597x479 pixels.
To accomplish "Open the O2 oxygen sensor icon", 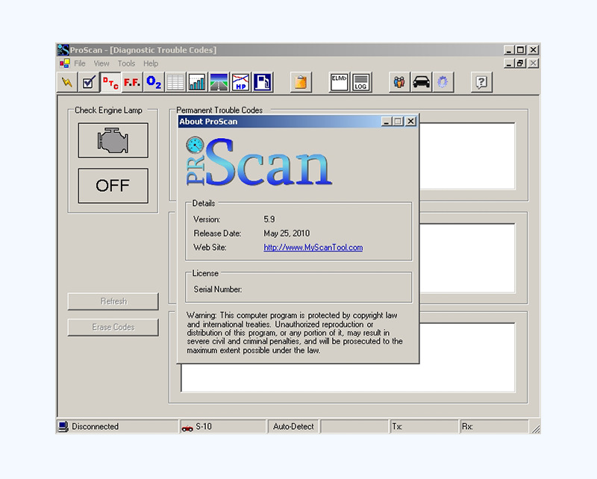I will point(154,82).
